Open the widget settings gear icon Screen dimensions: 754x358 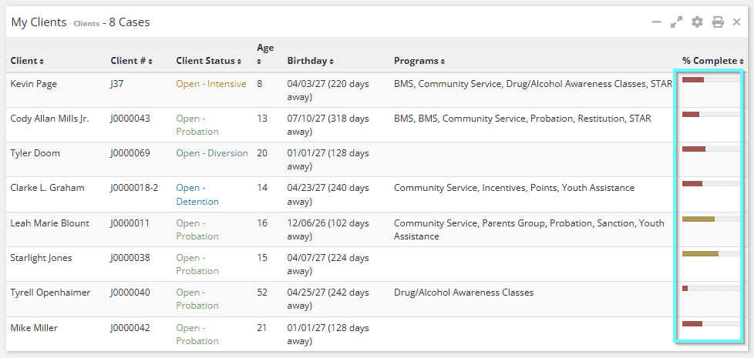coord(697,22)
